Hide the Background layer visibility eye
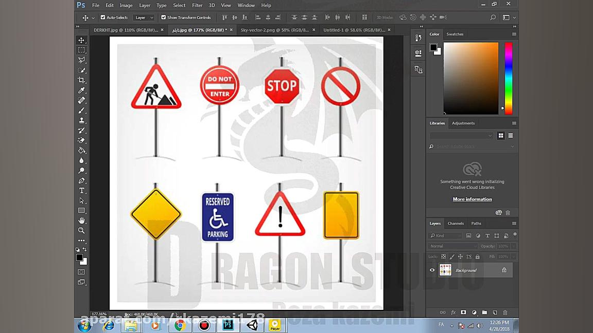Image resolution: width=593 pixels, height=333 pixels. pyautogui.click(x=432, y=270)
